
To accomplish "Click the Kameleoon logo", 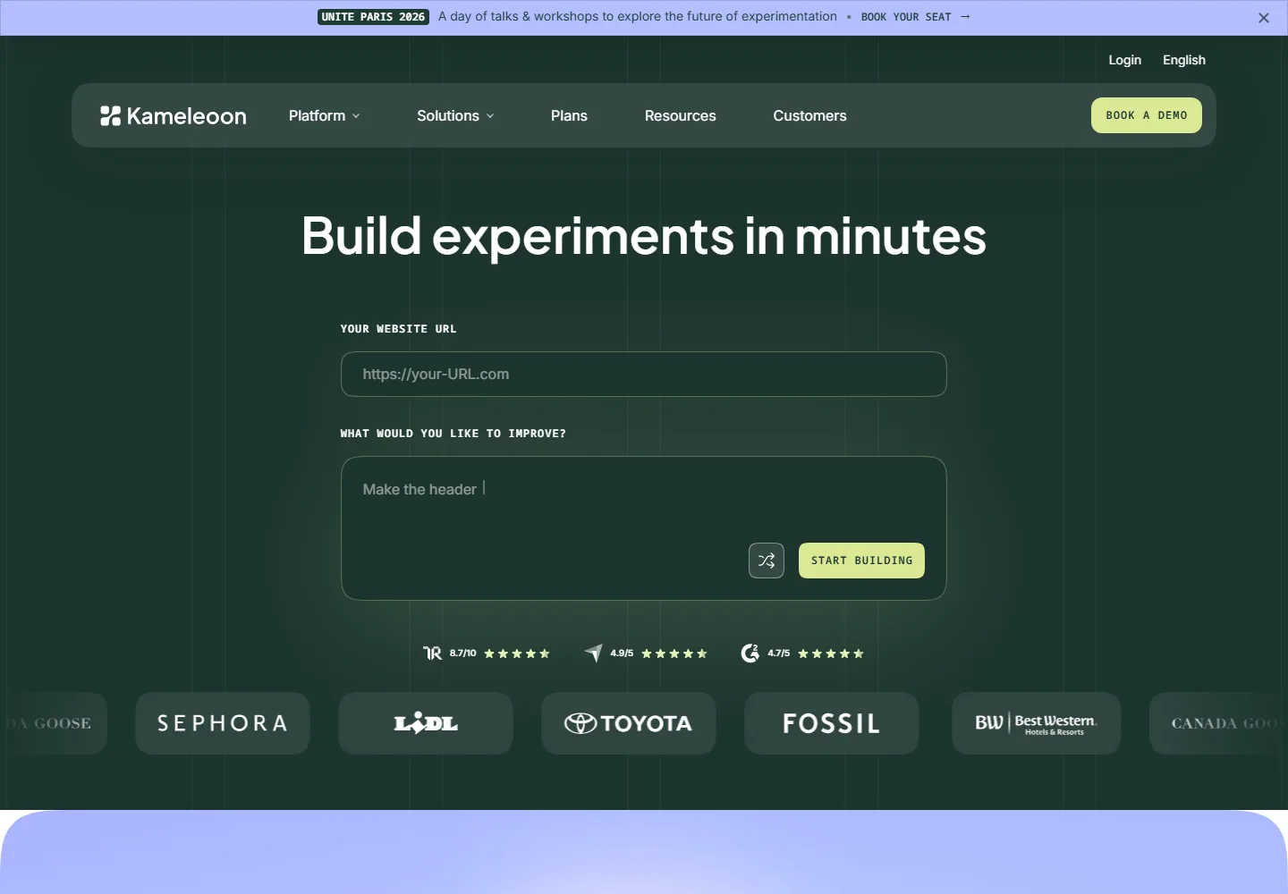I will coord(174,115).
